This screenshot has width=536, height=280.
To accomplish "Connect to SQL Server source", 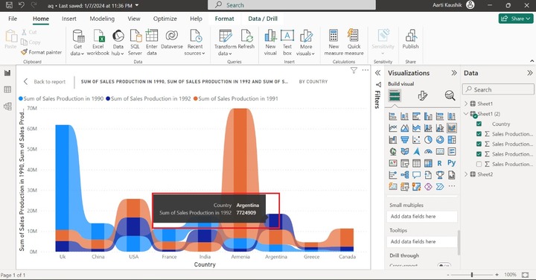I will [135, 42].
